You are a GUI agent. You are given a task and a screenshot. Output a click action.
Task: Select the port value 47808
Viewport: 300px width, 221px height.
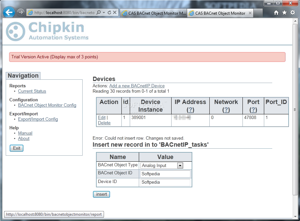pyautogui.click(x=250, y=117)
